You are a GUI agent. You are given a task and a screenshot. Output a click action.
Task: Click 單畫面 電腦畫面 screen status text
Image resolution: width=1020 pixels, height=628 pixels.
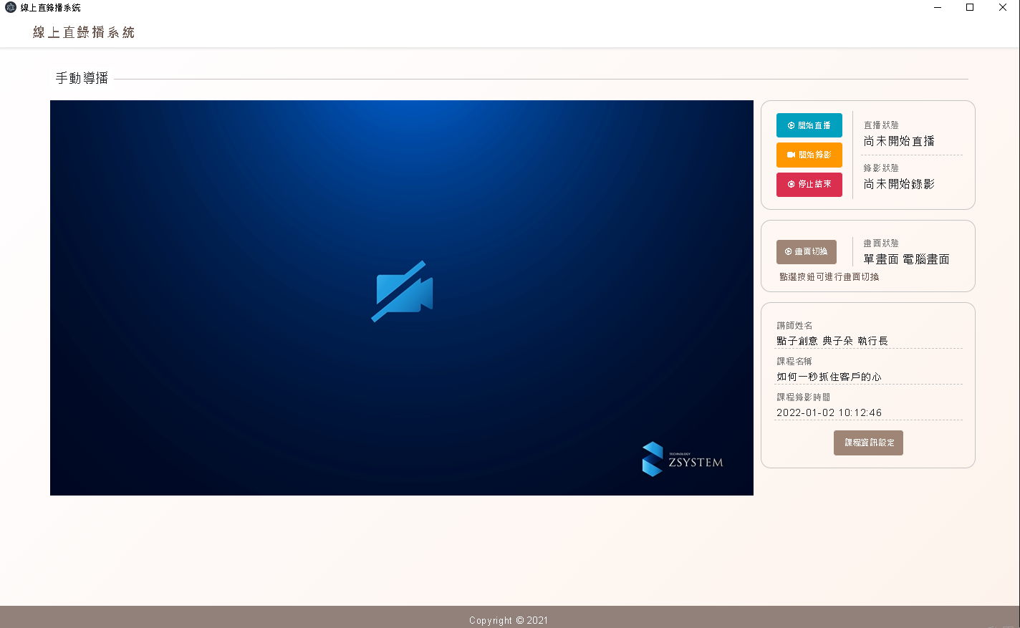906,259
